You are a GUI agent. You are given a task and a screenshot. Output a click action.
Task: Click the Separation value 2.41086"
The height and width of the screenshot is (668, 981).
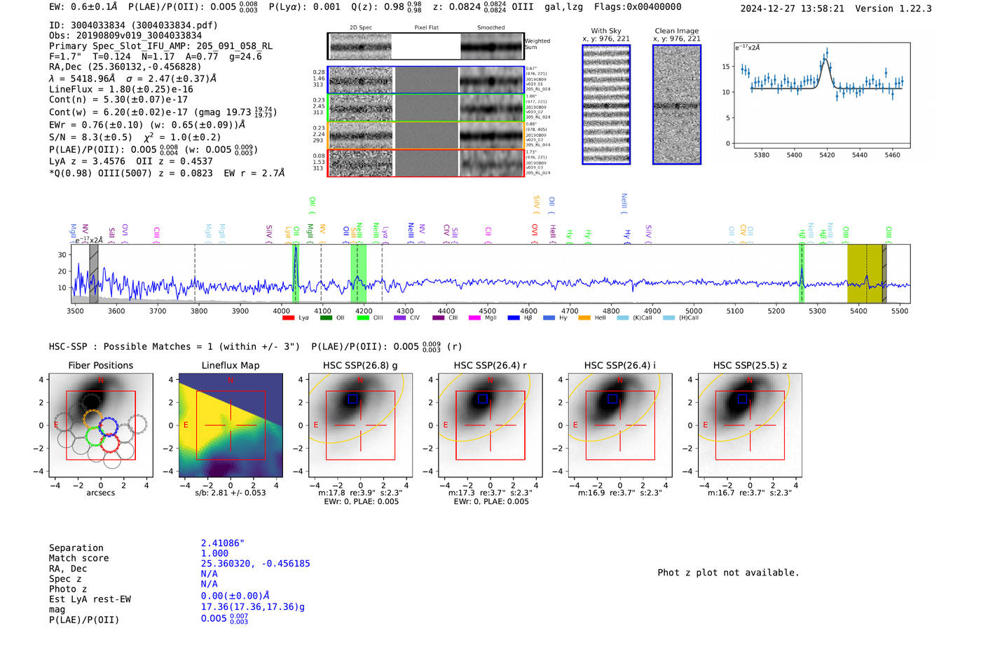[x=223, y=543]
